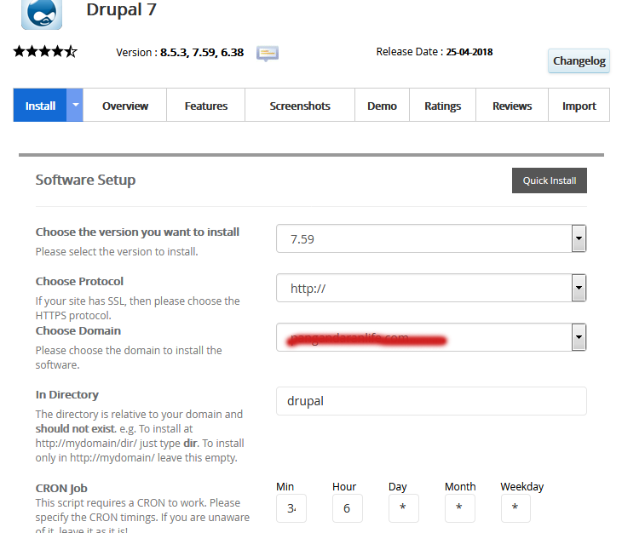Image resolution: width=622 pixels, height=533 pixels.
Task: Expand the protocol dropdown showing http://
Action: [431, 288]
